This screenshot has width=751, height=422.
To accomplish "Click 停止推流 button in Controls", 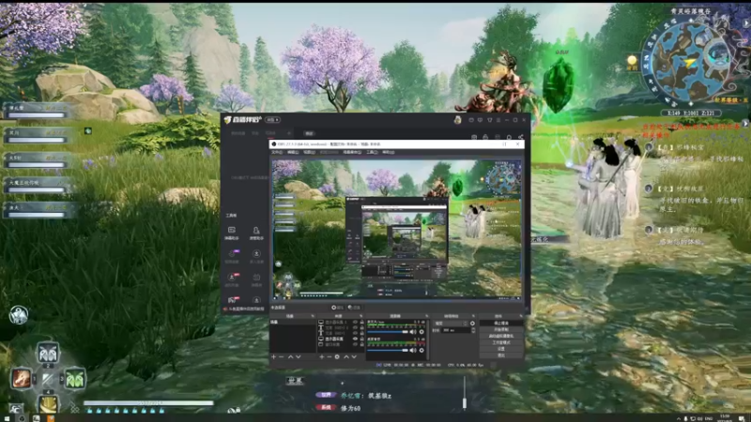I will pos(501,323).
